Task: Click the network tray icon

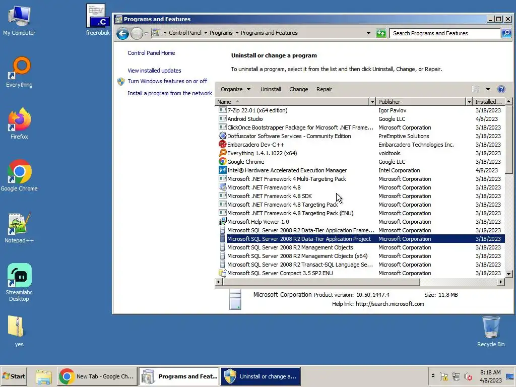Action: [456, 376]
